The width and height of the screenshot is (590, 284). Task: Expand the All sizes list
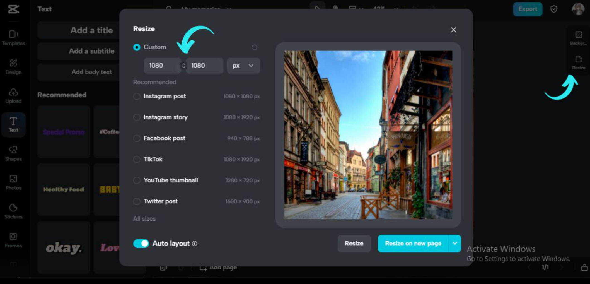coord(144,219)
